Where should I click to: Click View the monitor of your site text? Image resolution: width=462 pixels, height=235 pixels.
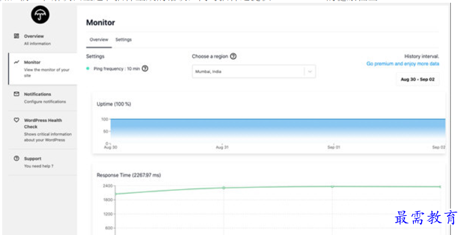pyautogui.click(x=47, y=72)
